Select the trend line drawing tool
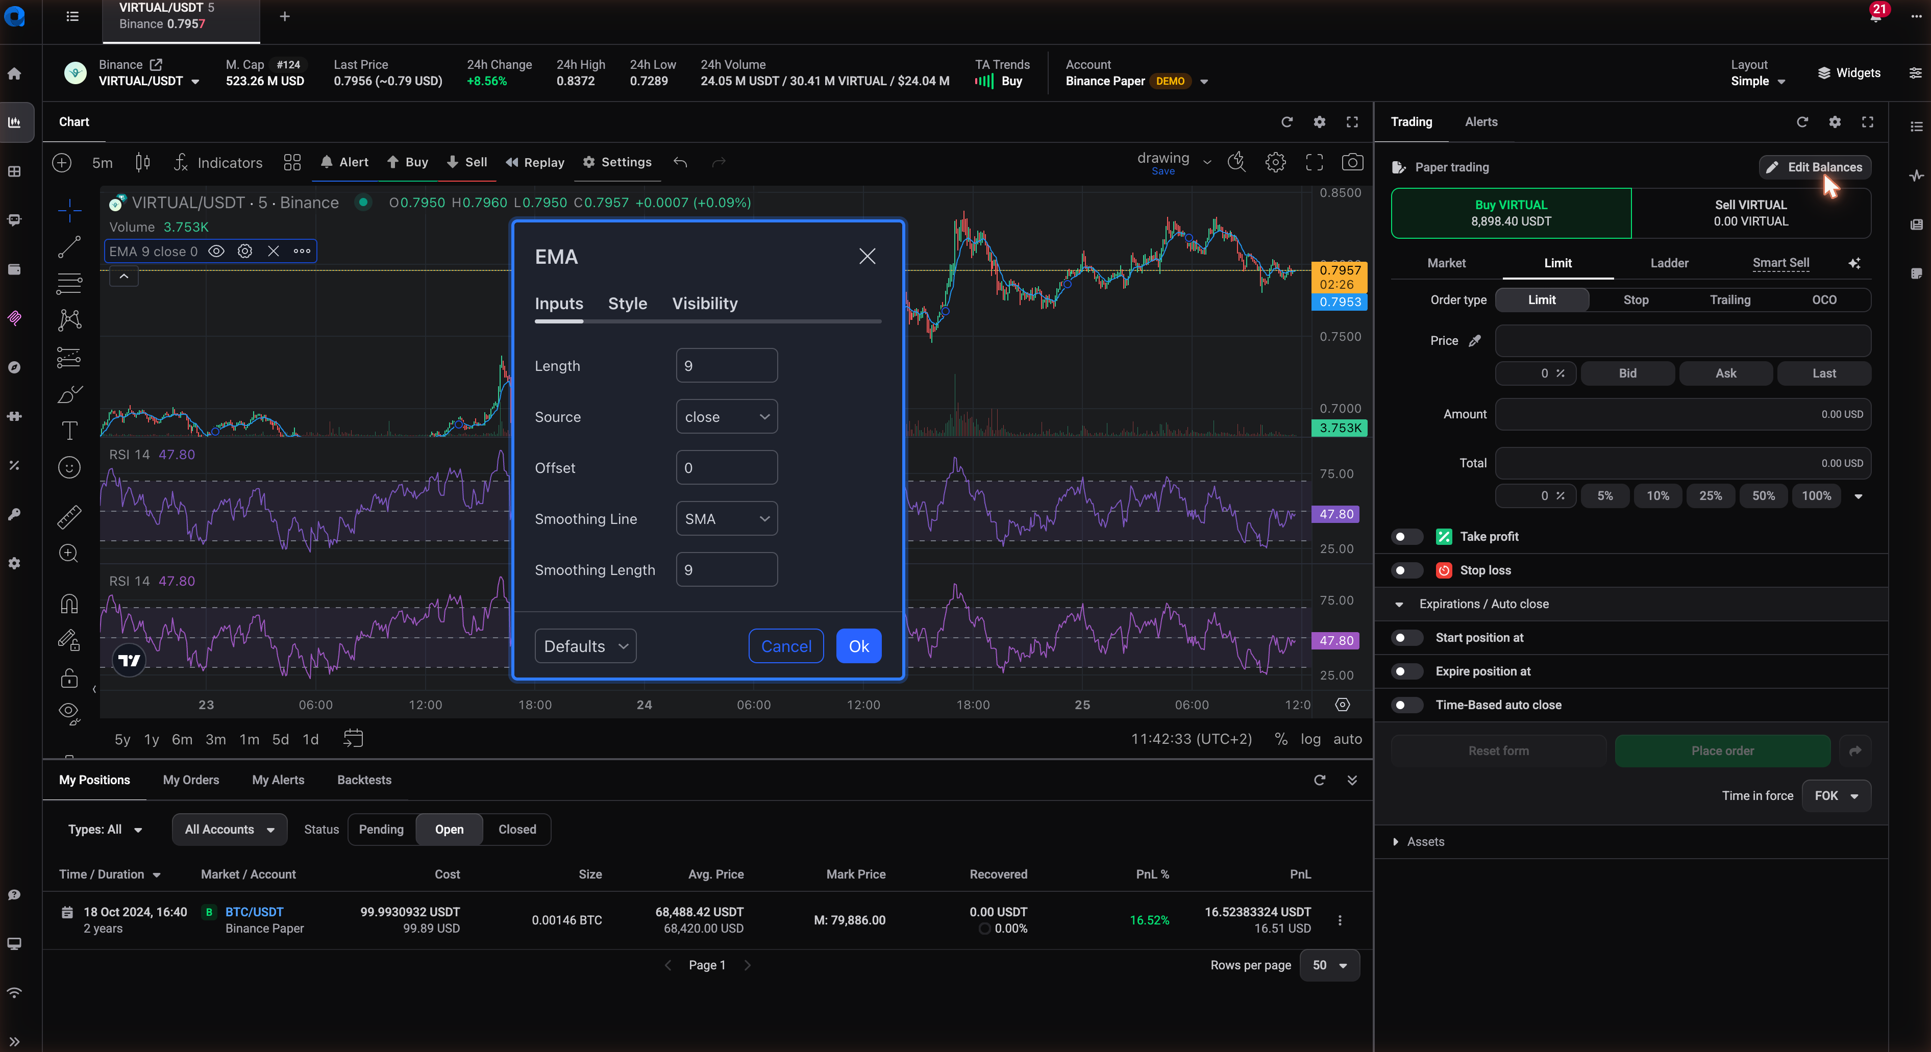 point(69,247)
